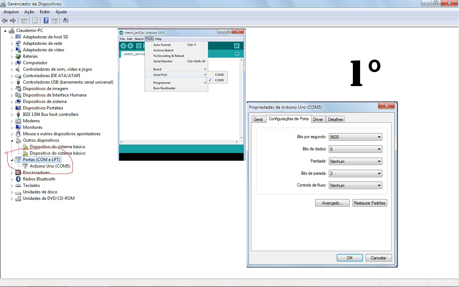Open the Exibir menu

click(45, 12)
